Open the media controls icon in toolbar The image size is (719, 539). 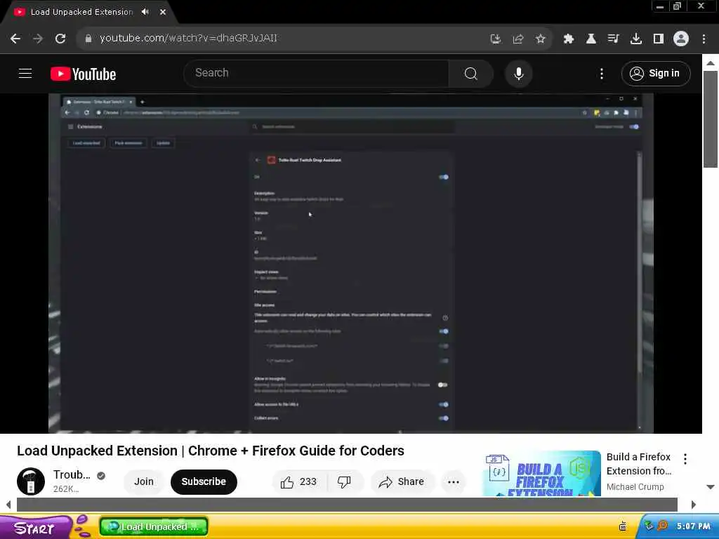tap(614, 39)
